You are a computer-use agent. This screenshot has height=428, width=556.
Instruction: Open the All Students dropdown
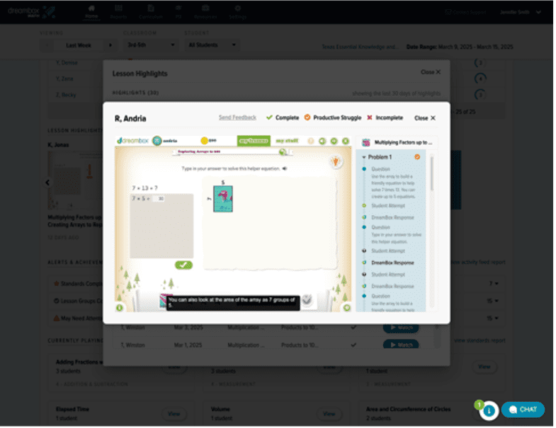click(212, 45)
